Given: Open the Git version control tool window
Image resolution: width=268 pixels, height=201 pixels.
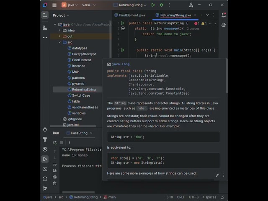Looking at the screenshot, I should coord(45,188).
